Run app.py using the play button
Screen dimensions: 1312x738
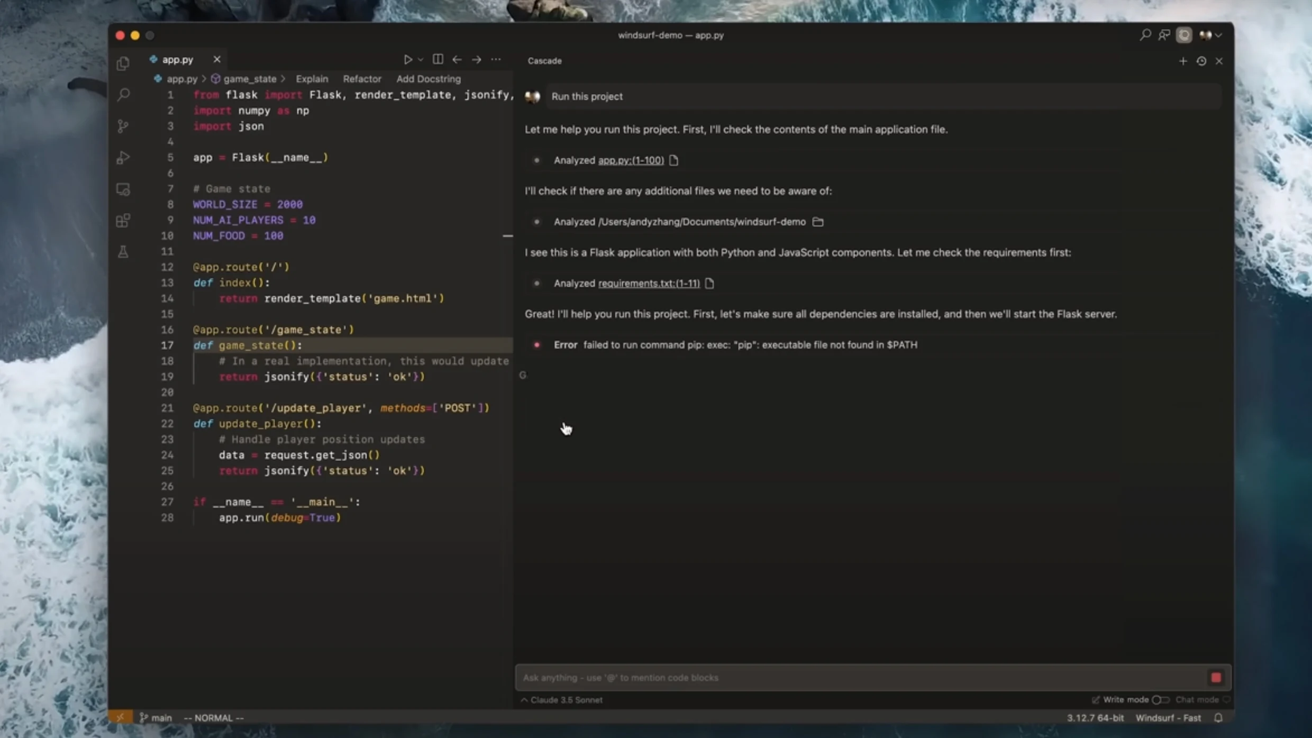(408, 59)
